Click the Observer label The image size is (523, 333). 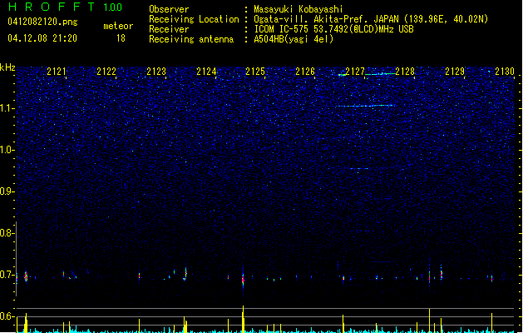pyautogui.click(x=169, y=9)
